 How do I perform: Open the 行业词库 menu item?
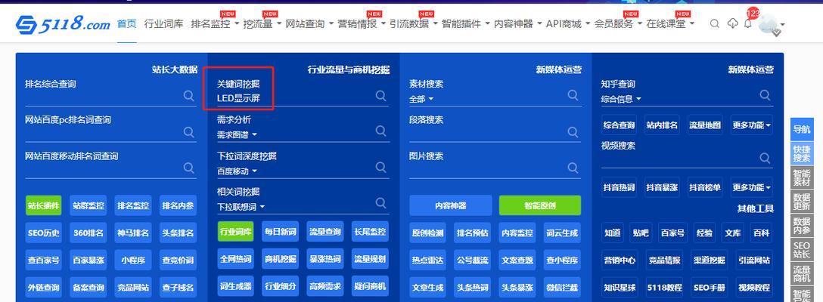163,23
